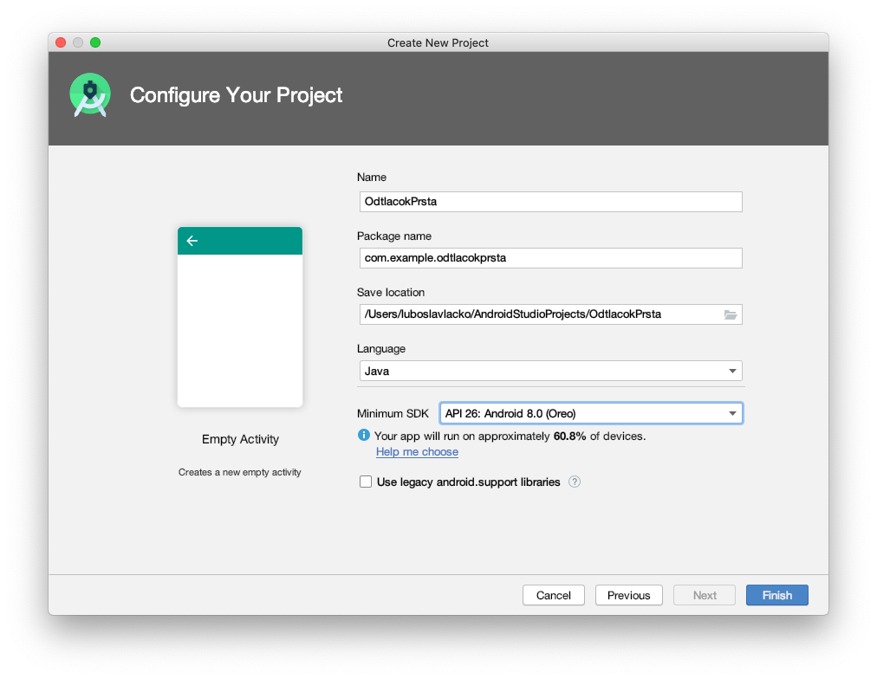Click the back arrow in activity preview
This screenshot has height=679, width=877.
(x=192, y=241)
